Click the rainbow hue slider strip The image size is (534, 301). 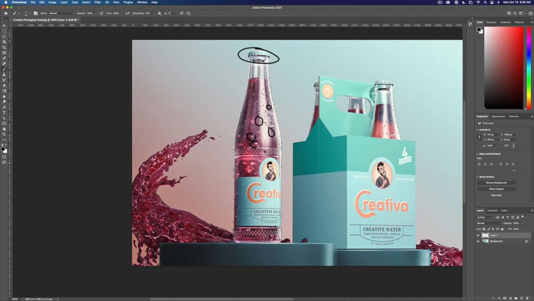point(528,67)
